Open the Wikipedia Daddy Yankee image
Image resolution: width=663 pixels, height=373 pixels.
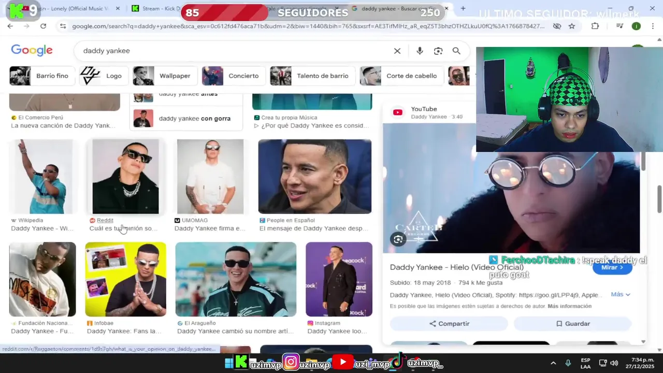point(42,176)
